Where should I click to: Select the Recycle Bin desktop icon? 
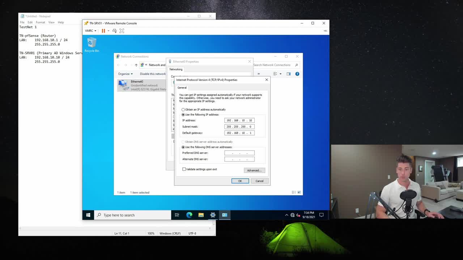pos(92,45)
